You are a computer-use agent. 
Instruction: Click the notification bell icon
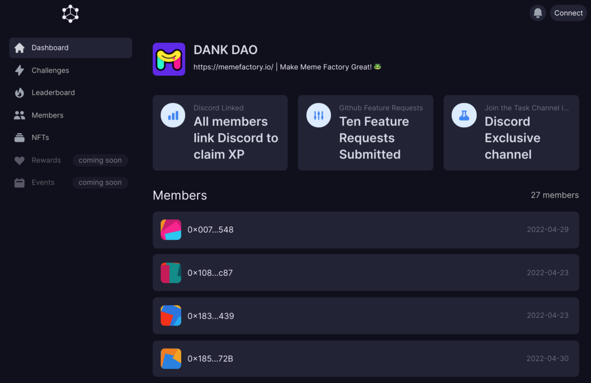pyautogui.click(x=538, y=13)
